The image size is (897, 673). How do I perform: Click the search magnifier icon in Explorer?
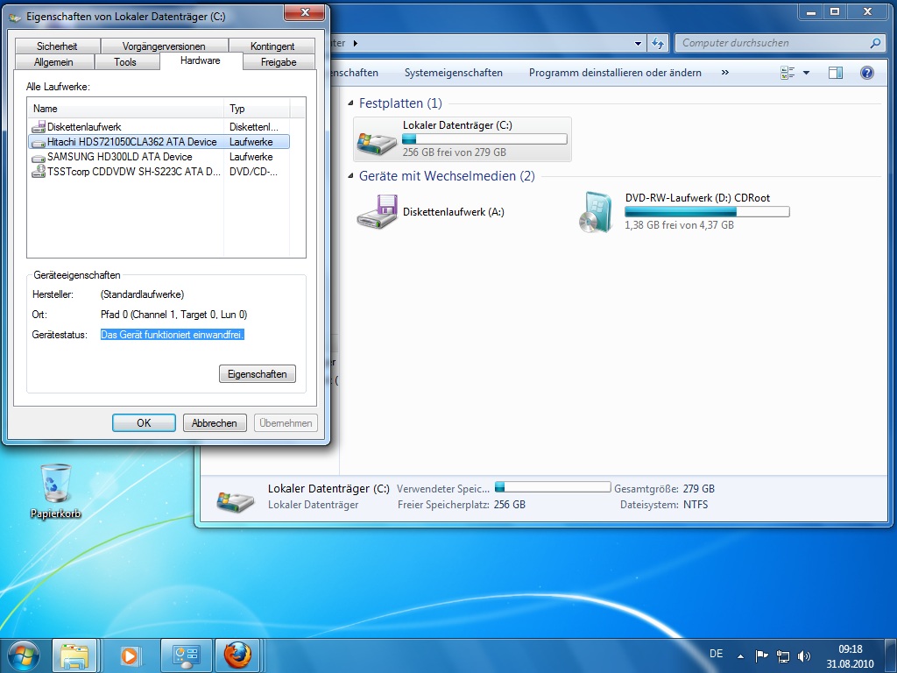[x=875, y=43]
